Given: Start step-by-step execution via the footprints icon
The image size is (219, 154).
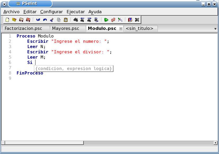Looking at the screenshot, I should (113, 20).
